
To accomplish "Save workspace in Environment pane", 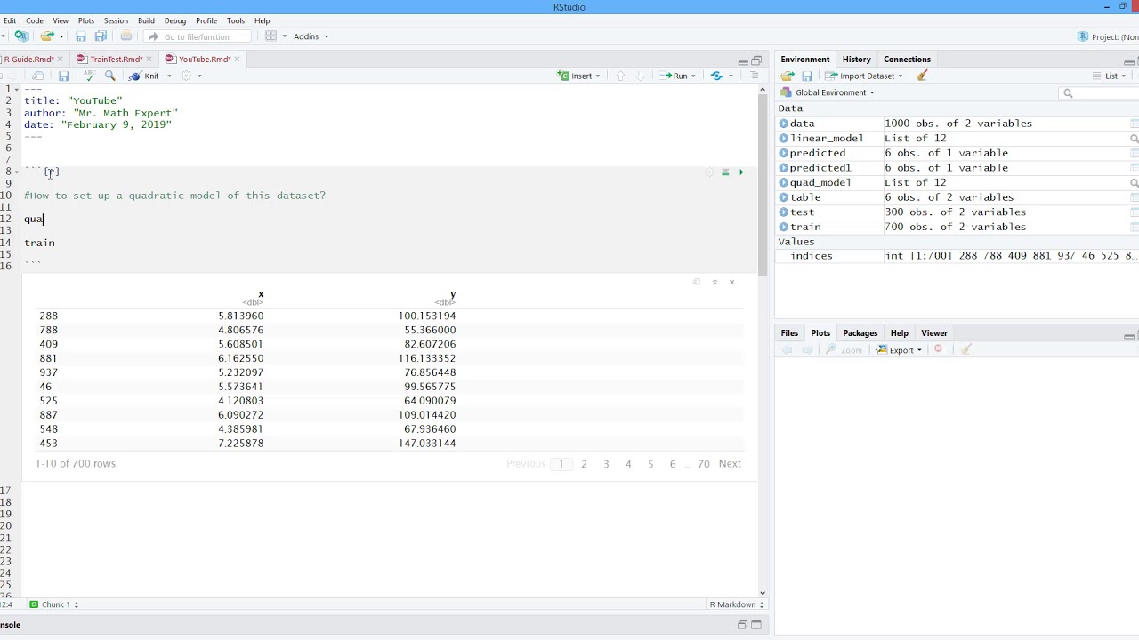I will (x=807, y=76).
